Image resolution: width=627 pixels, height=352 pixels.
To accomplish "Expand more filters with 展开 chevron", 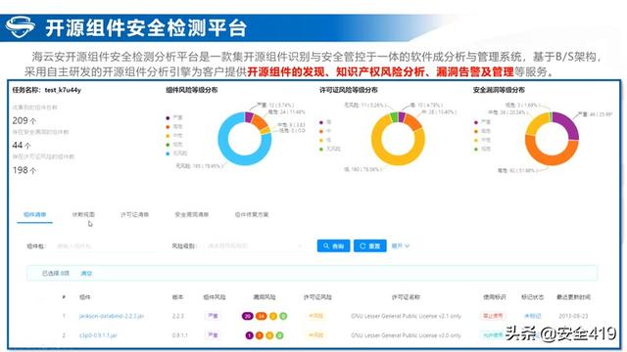I will click(401, 245).
